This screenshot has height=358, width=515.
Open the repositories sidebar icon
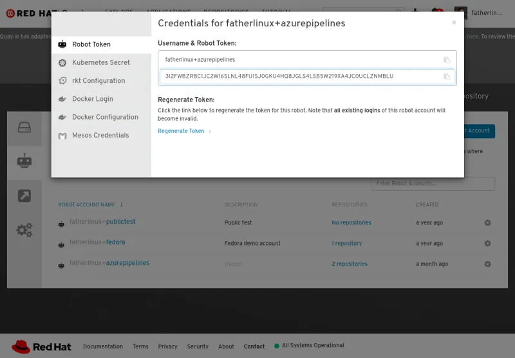(24, 127)
